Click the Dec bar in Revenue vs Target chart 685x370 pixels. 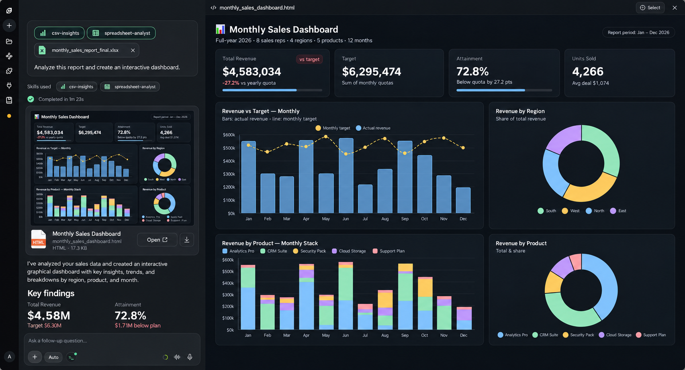point(463,200)
